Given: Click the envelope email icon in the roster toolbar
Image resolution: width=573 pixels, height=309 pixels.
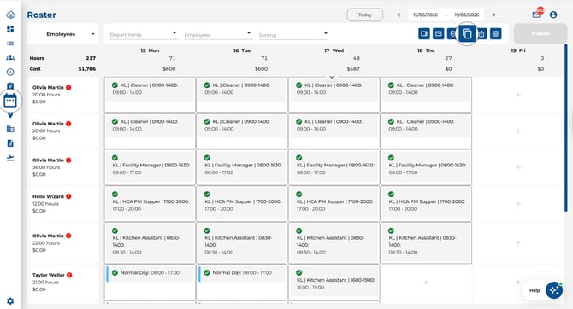Looking at the screenshot, I should click(438, 34).
